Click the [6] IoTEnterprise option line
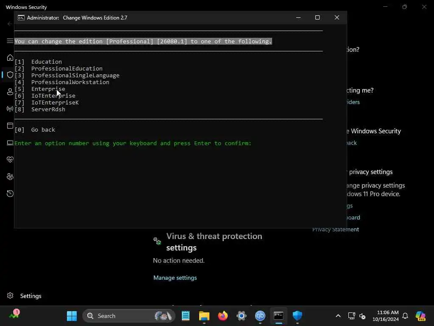This screenshot has height=326, width=434. [45, 96]
